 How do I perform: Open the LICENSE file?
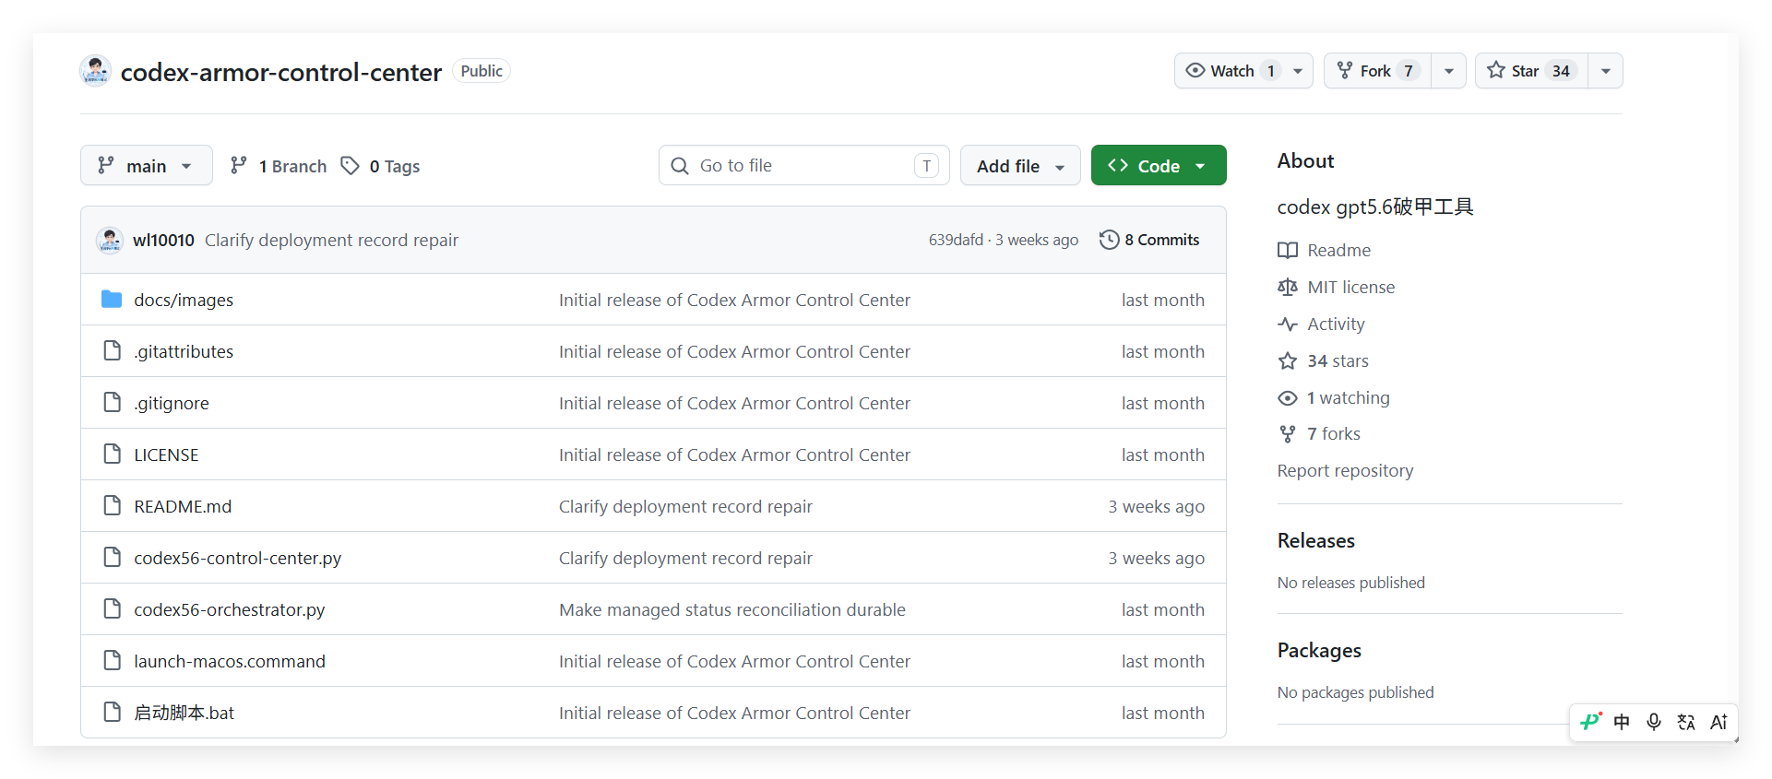click(x=166, y=454)
